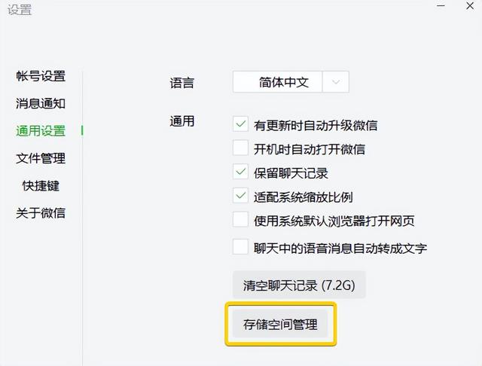Viewport: 482px width, 366px height.
Task: Uncheck 保留聊天记录 option
Action: coord(241,172)
